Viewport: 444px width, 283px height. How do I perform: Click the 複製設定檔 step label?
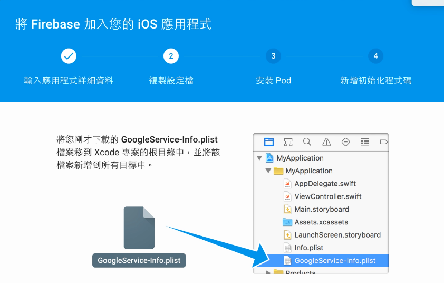(171, 81)
